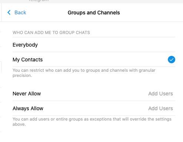This screenshot has height=142, width=183.
Task: Go back via the Back link
Action: pyautogui.click(x=20, y=13)
